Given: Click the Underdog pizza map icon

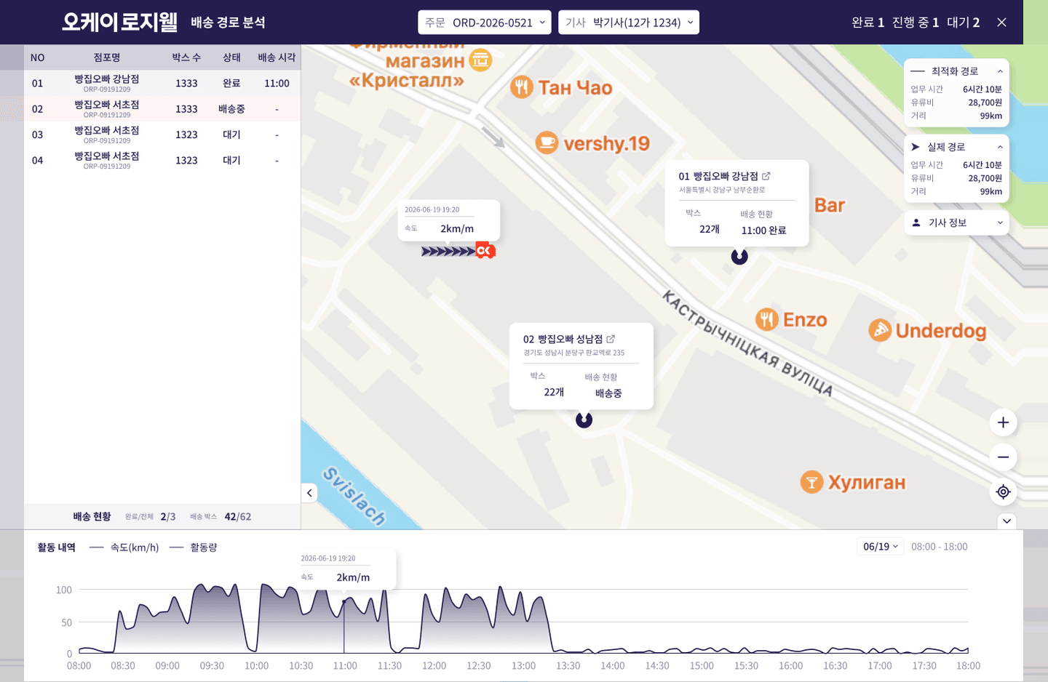Looking at the screenshot, I should (880, 330).
